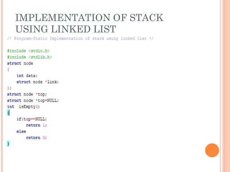This screenshot has height=172, width=230.
Task: Click the if(top==NULL) condition
Action: pos(31,119)
